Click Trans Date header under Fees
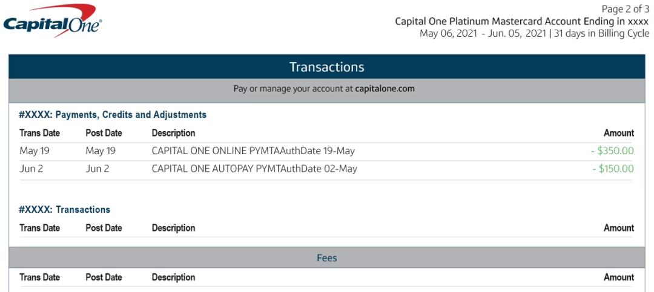The image size is (654, 292). [39, 277]
